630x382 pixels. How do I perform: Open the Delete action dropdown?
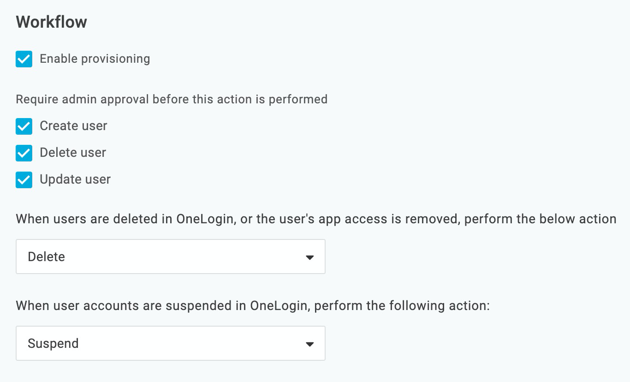pos(171,257)
